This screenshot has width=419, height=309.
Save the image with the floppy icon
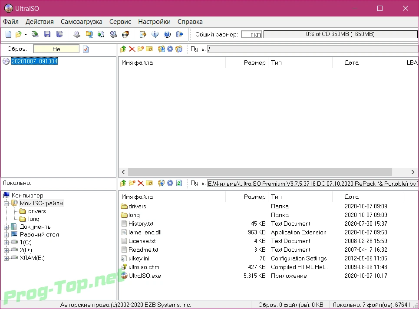47,34
